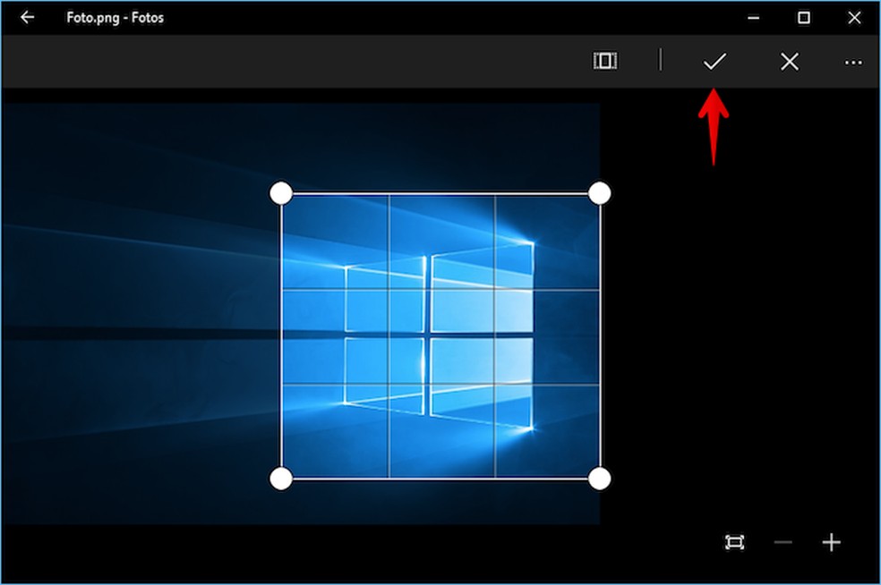Screen dimensions: 881x585
Task: Apply the crop with the checkmark
Action: pyautogui.click(x=714, y=61)
